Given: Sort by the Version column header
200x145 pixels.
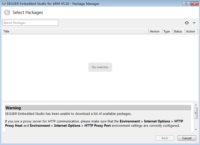Looking at the screenshot, I should [x=155, y=31].
